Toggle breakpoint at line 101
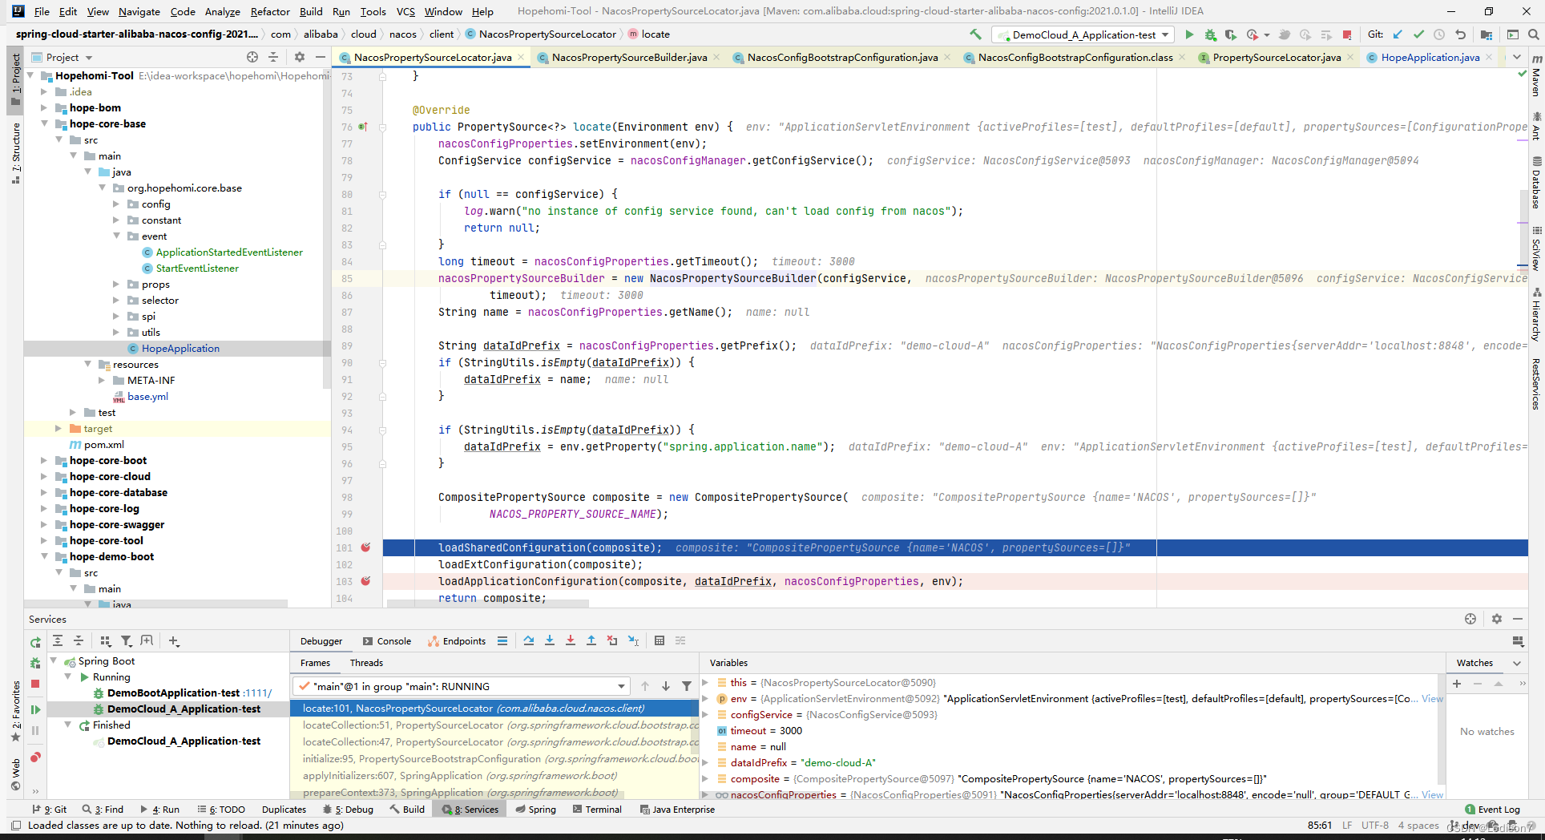 tap(365, 547)
